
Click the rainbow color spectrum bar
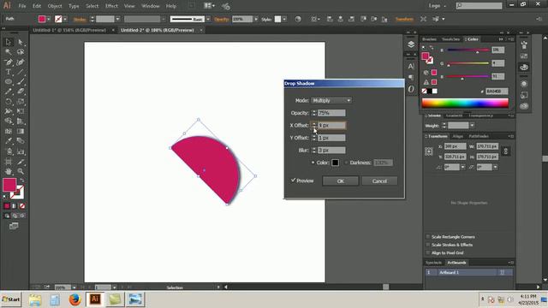(465, 103)
